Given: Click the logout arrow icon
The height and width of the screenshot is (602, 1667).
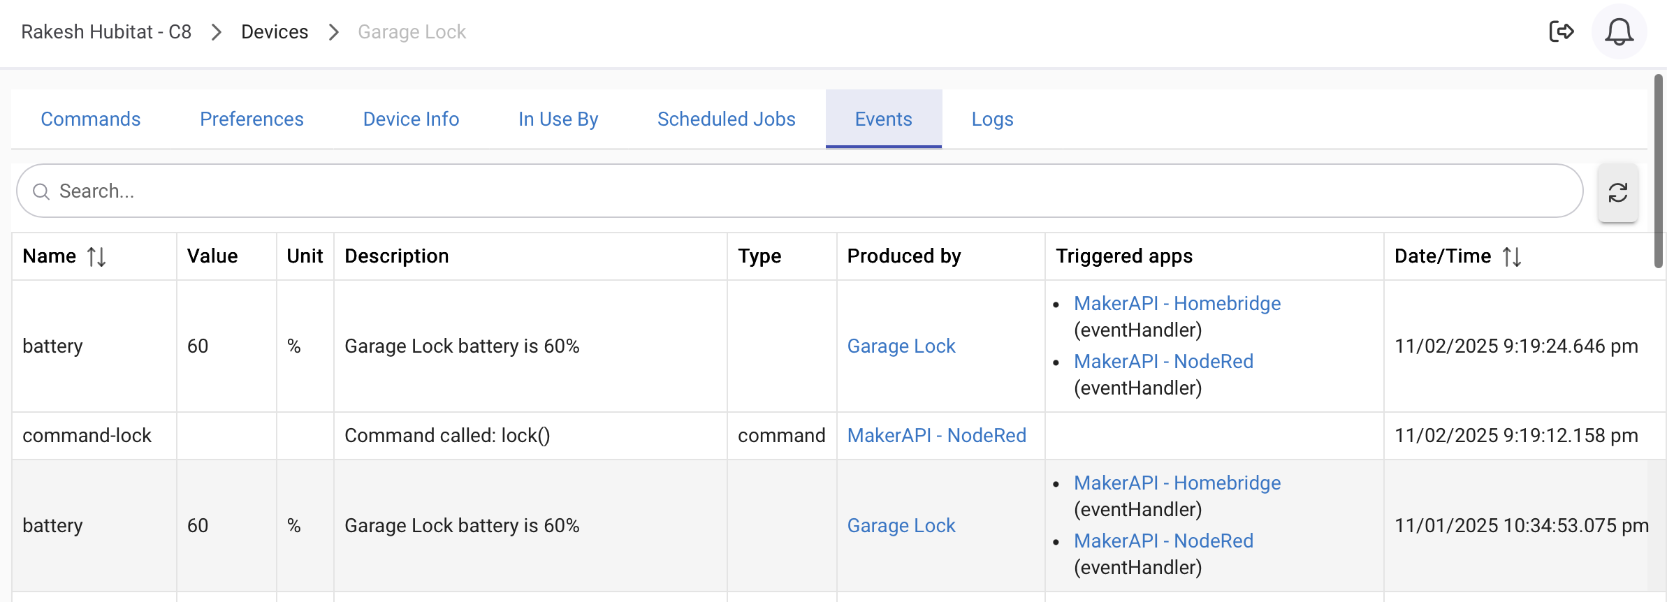Looking at the screenshot, I should [x=1561, y=32].
